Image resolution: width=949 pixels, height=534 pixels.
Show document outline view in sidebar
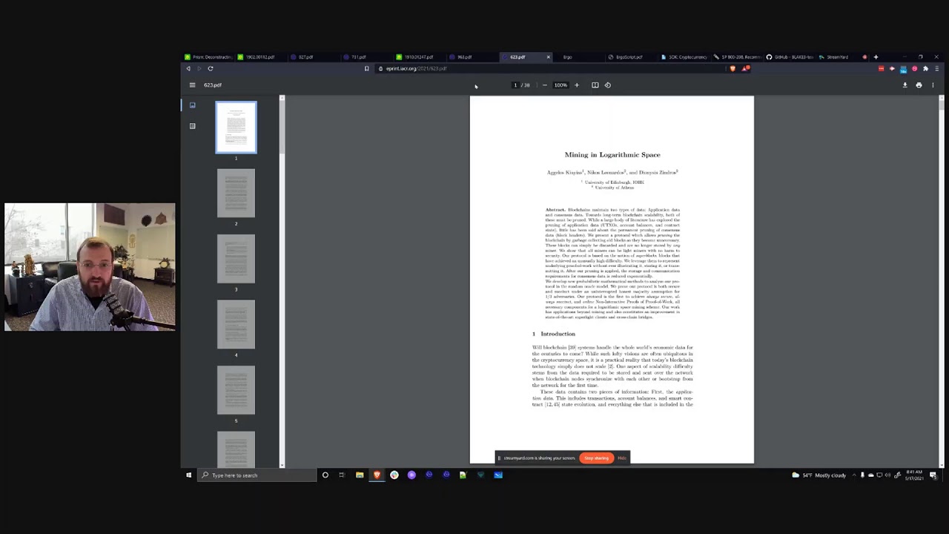pos(192,126)
